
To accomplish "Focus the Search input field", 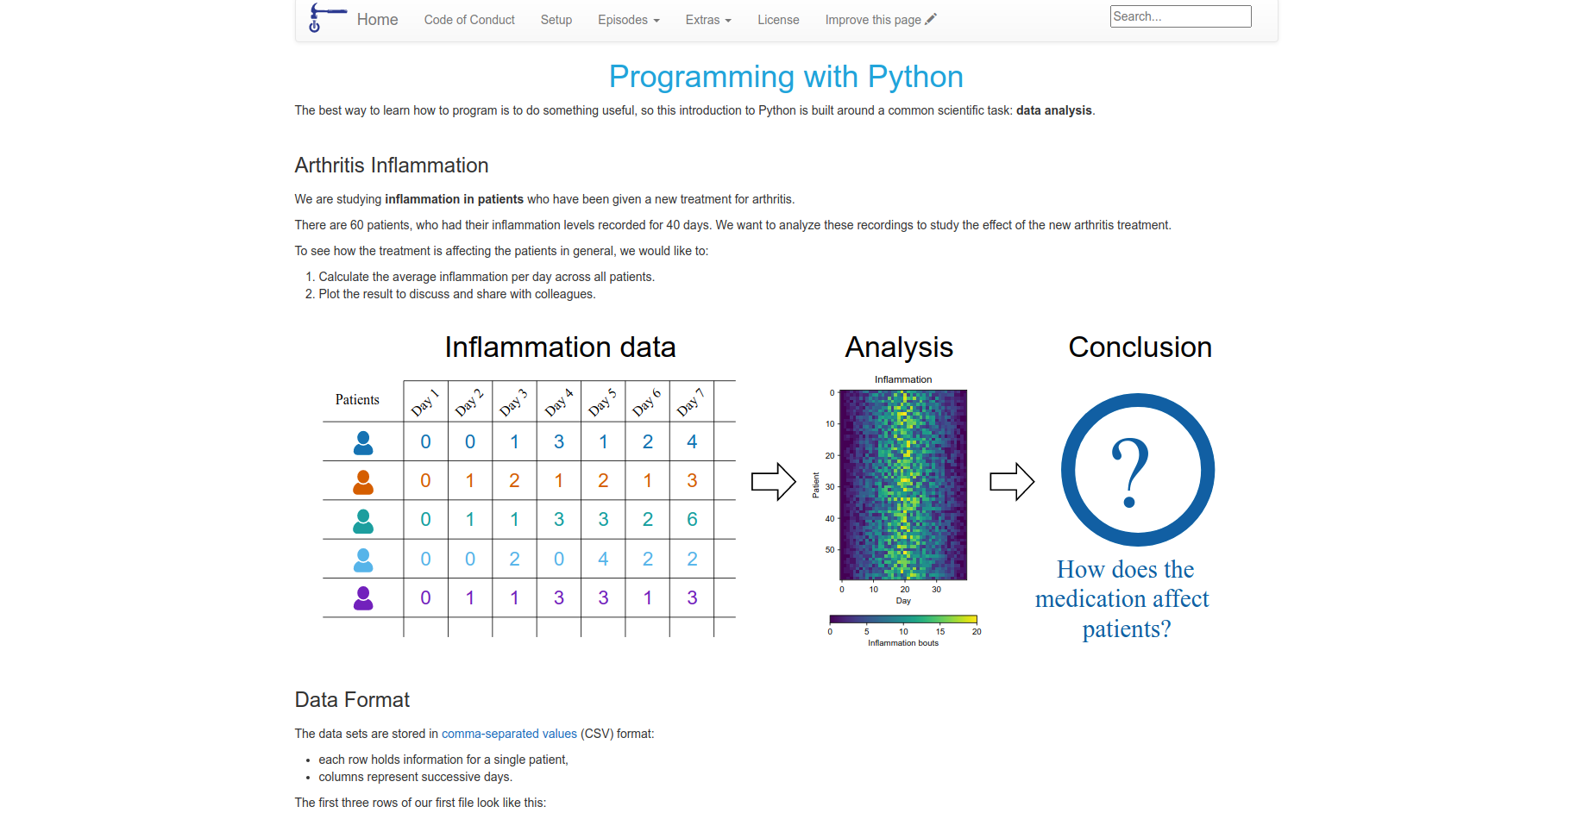I will click(x=1180, y=16).
